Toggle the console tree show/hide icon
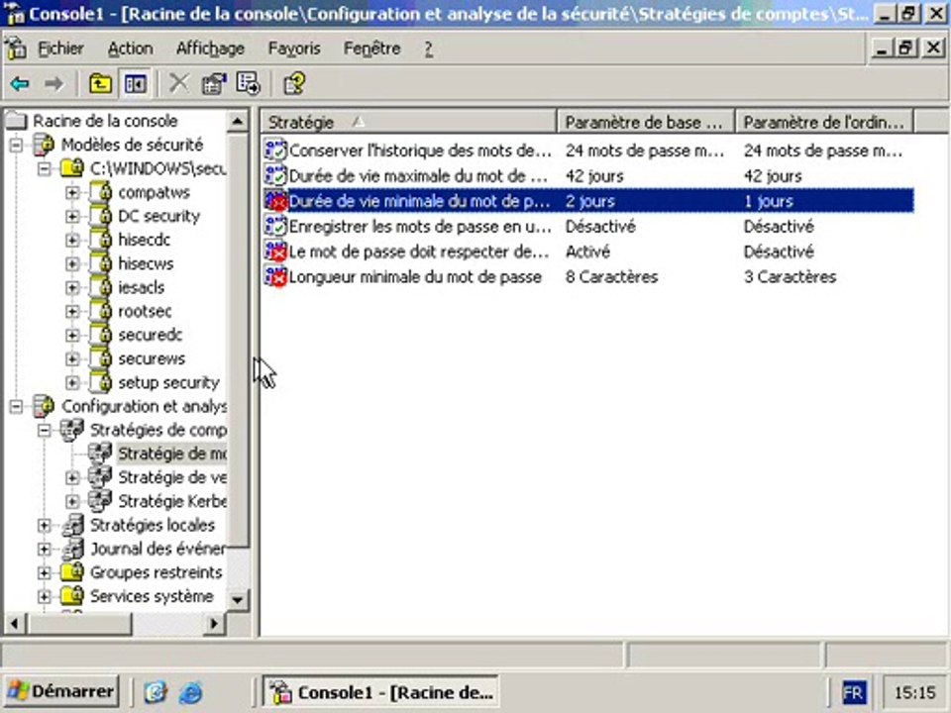951x713 pixels. [136, 83]
